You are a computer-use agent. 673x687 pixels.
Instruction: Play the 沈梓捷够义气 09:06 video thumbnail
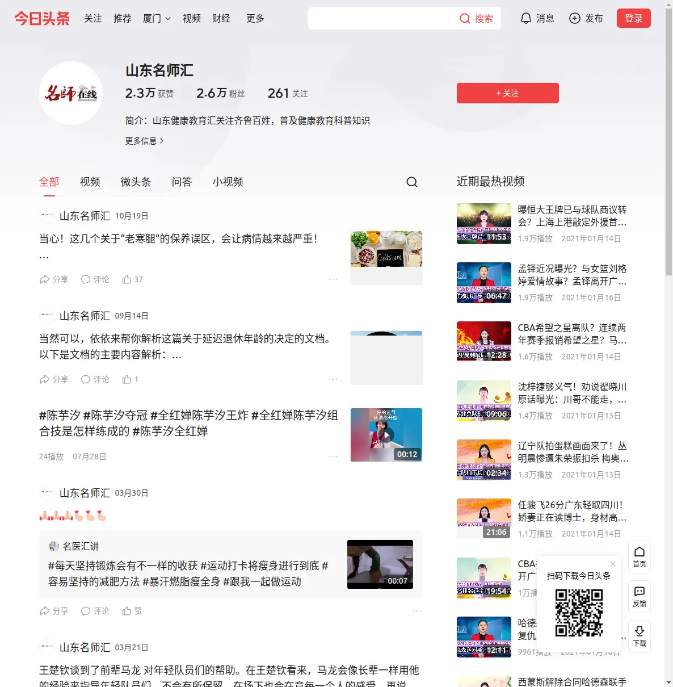pos(484,401)
